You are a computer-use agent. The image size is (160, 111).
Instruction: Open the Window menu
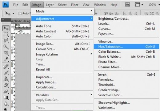tap(100, 5)
